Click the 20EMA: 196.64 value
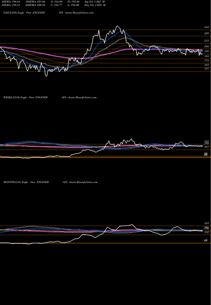Viewport: 211px width, 305px height. [x=10, y=2]
